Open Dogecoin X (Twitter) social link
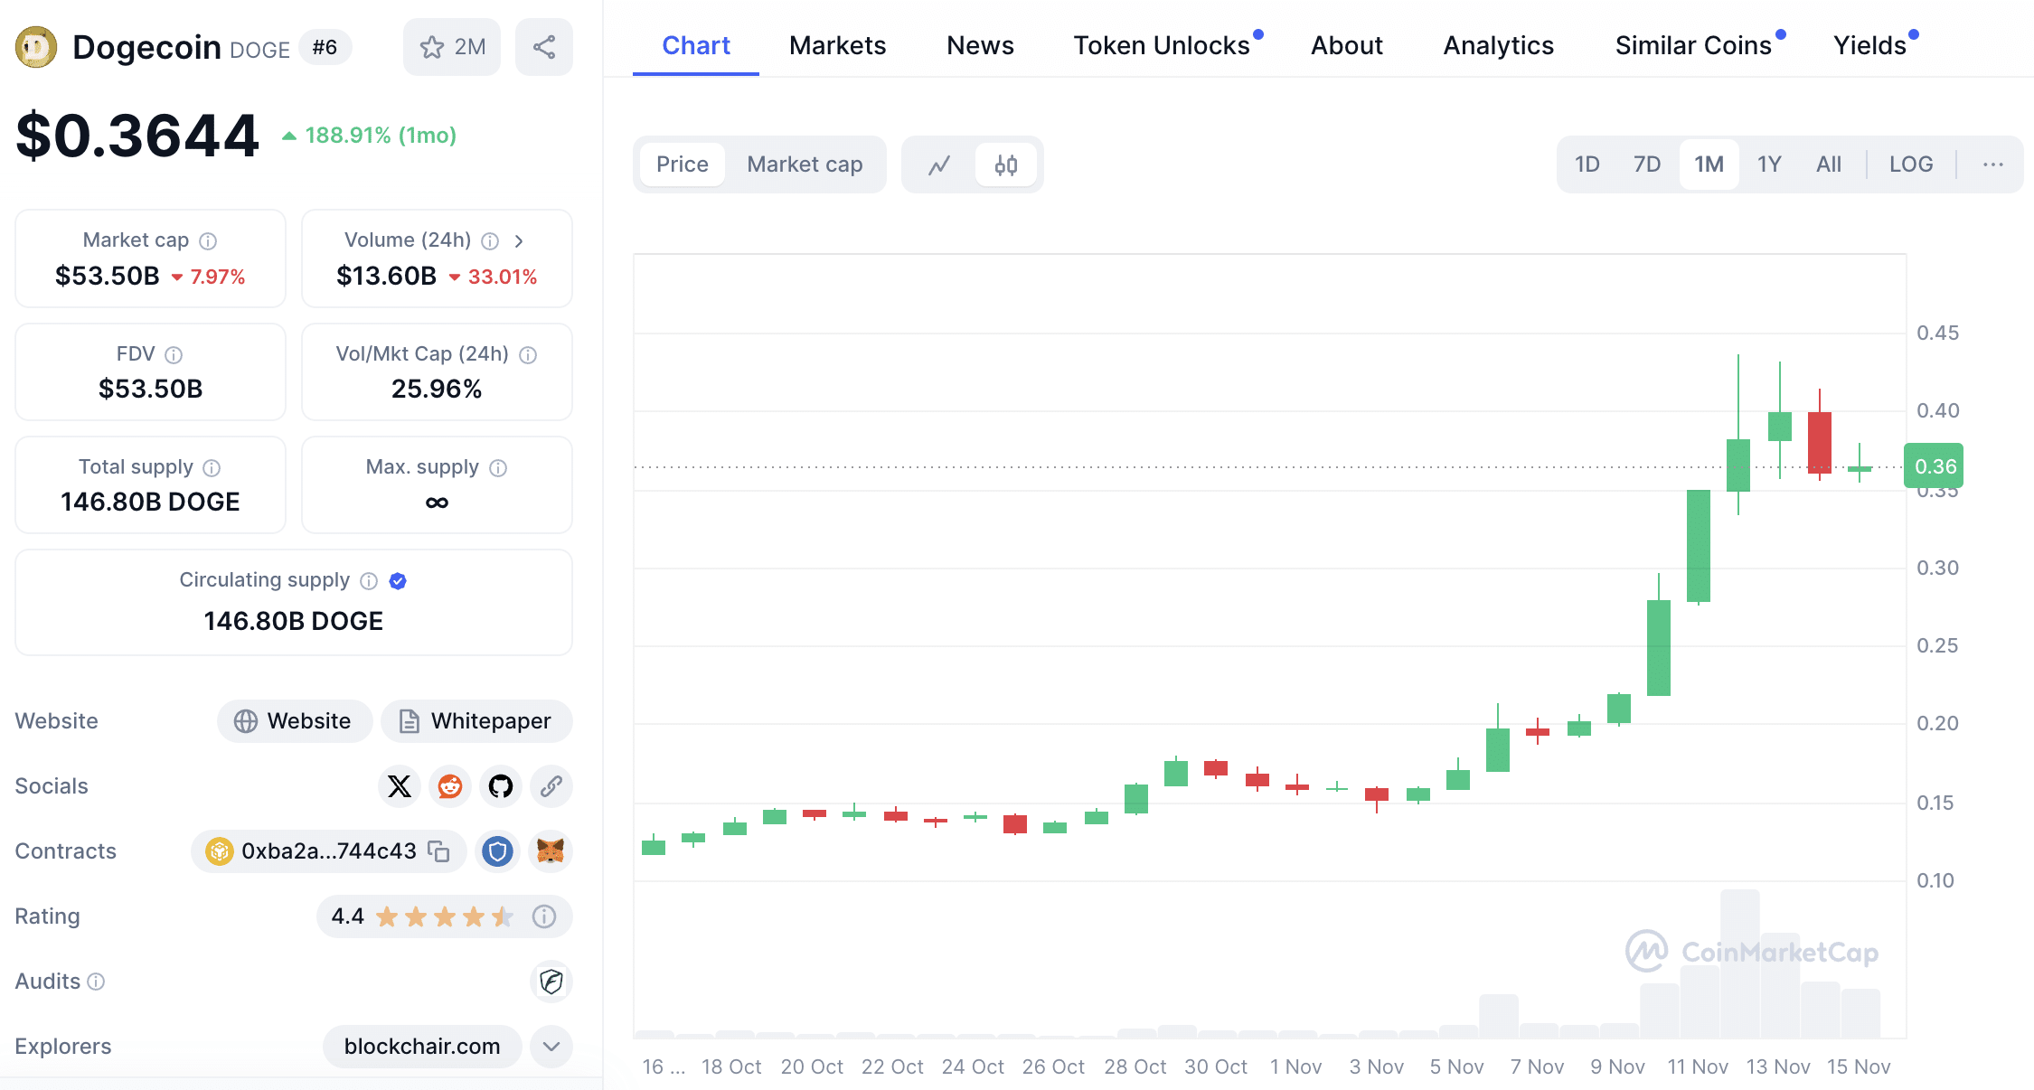 point(400,786)
